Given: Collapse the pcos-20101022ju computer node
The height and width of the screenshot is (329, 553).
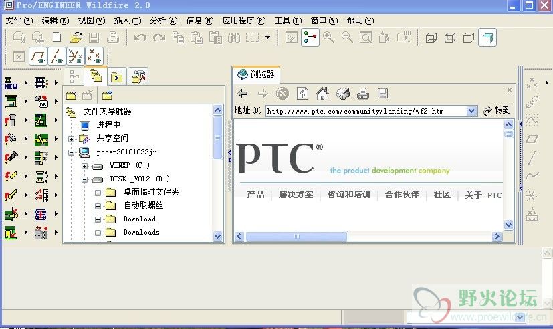Looking at the screenshot, I should pos(72,152).
